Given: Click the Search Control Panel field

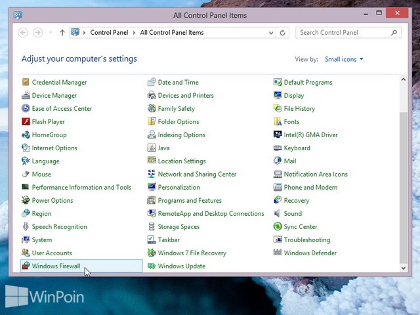Looking at the screenshot, I should [x=348, y=33].
